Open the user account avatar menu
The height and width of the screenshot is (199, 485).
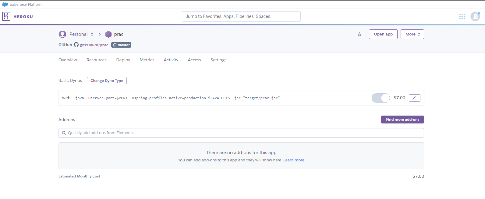click(x=475, y=16)
